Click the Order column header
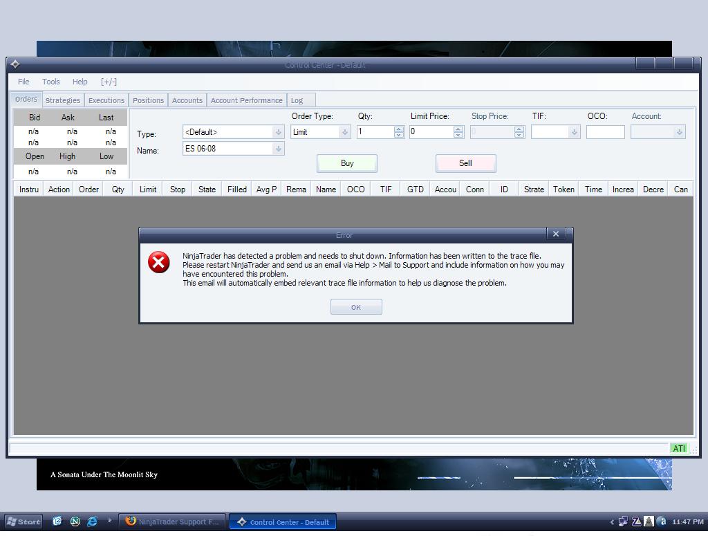 tap(88, 190)
